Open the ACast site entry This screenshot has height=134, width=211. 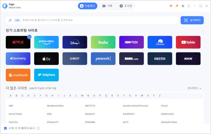coord(164,106)
